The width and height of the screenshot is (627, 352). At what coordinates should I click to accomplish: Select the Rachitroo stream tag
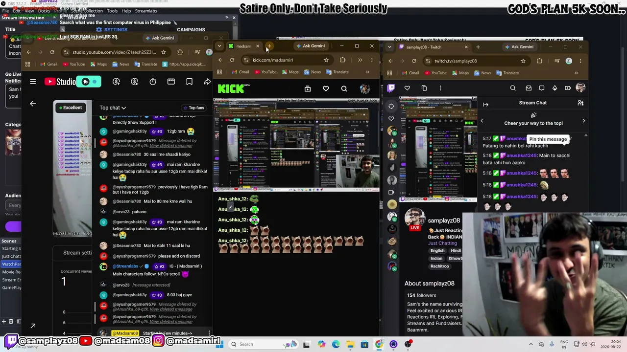pyautogui.click(x=439, y=266)
